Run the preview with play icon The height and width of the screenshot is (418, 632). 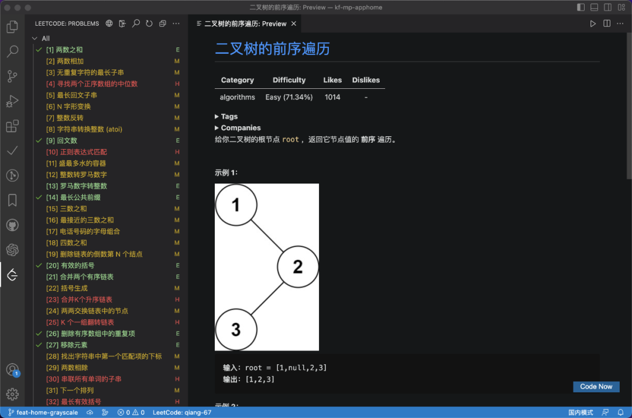coord(592,23)
